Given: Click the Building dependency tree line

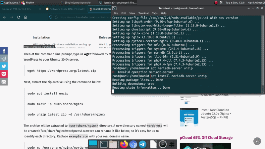Looking at the screenshot, I should coord(133,84).
